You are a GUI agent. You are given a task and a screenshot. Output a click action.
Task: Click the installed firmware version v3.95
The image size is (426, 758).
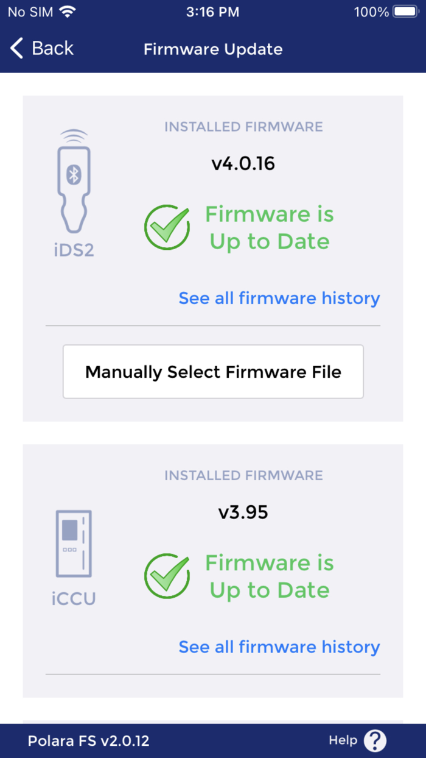[243, 512]
